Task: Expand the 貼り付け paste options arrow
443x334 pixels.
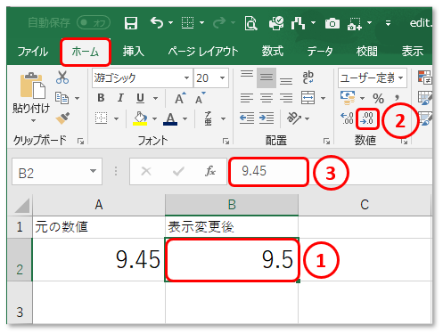Action: (33, 121)
